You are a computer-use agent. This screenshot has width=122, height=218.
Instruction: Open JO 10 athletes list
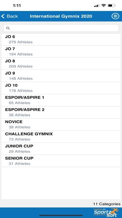pos(61,88)
